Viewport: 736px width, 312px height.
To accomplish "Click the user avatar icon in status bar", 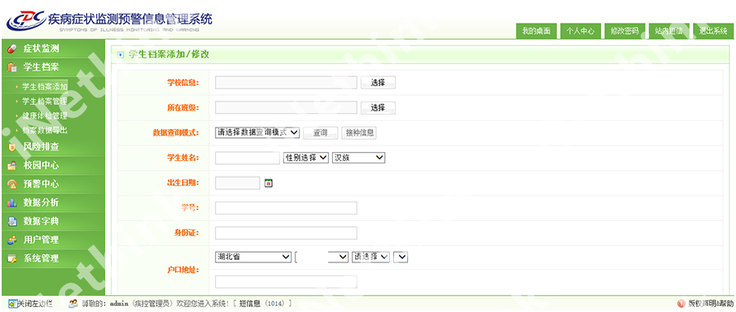I will click(x=73, y=304).
